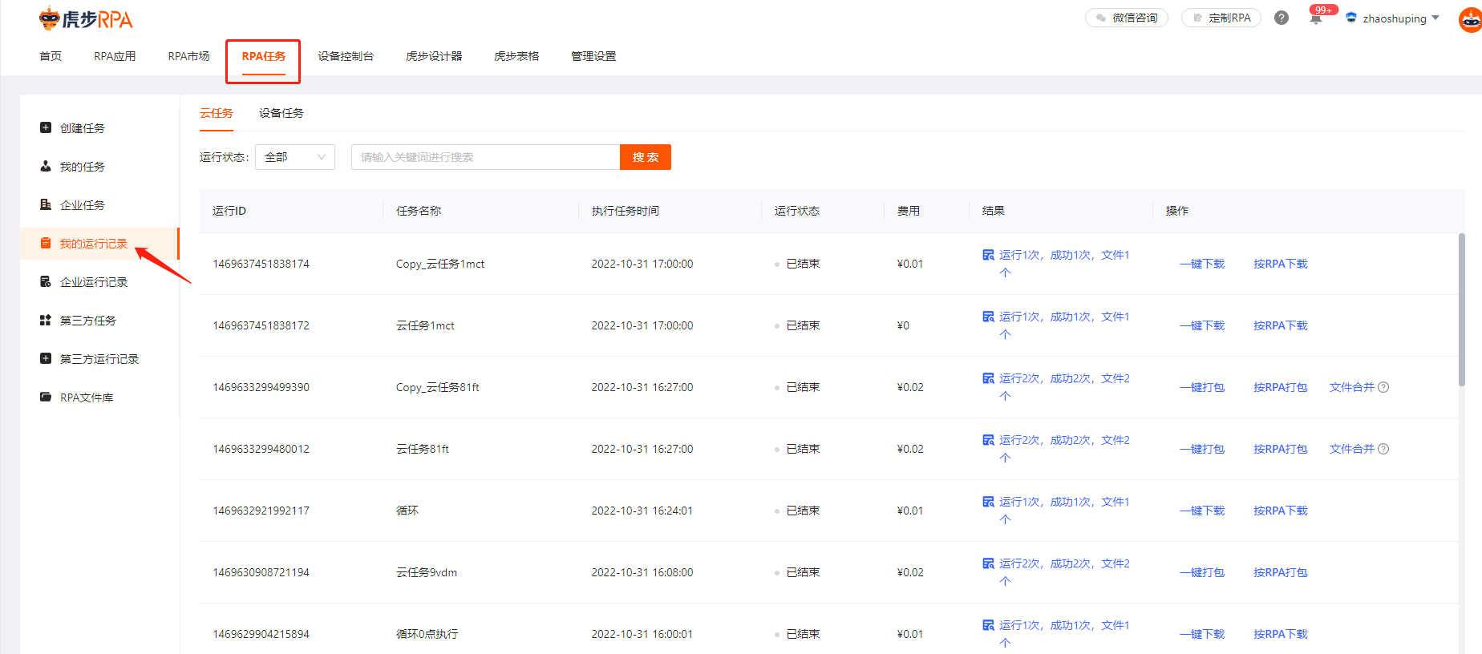This screenshot has height=654, width=1482.
Task: Open the 运行状态 全部 dropdown
Action: [295, 157]
